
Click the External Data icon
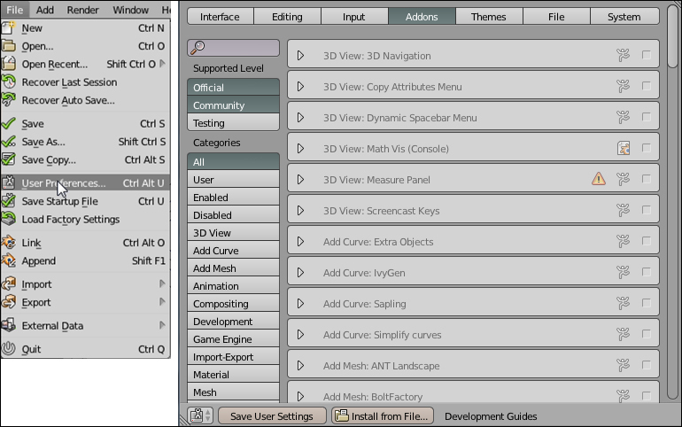point(8,325)
